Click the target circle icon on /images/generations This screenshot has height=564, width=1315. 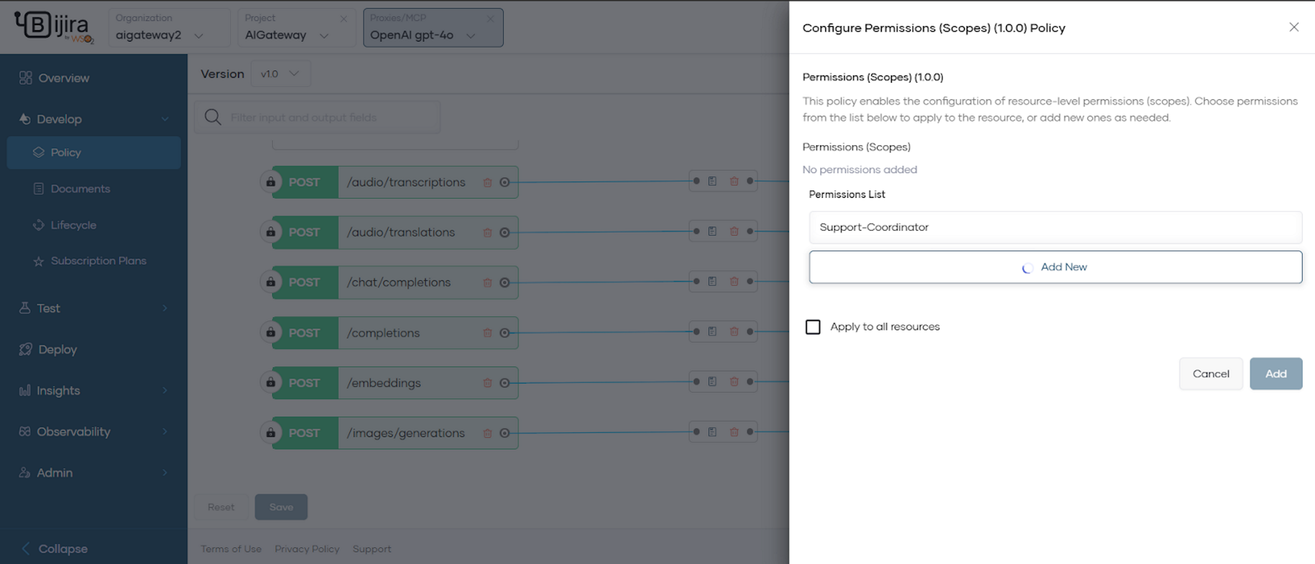505,433
